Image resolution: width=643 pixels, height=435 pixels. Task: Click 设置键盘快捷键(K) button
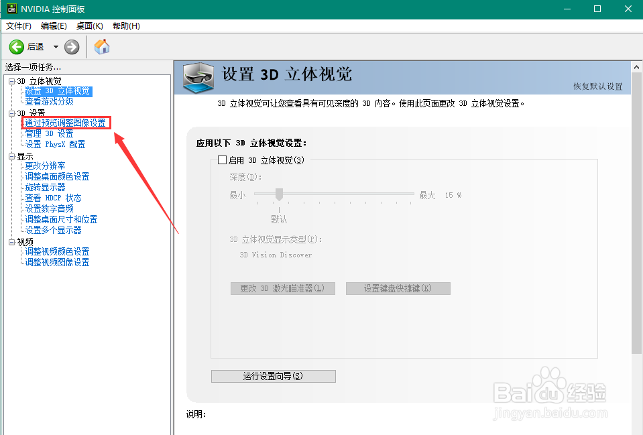[398, 288]
